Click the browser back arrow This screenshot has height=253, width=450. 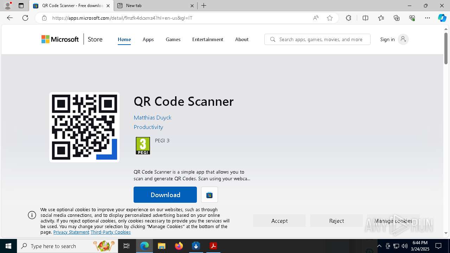click(x=10, y=18)
